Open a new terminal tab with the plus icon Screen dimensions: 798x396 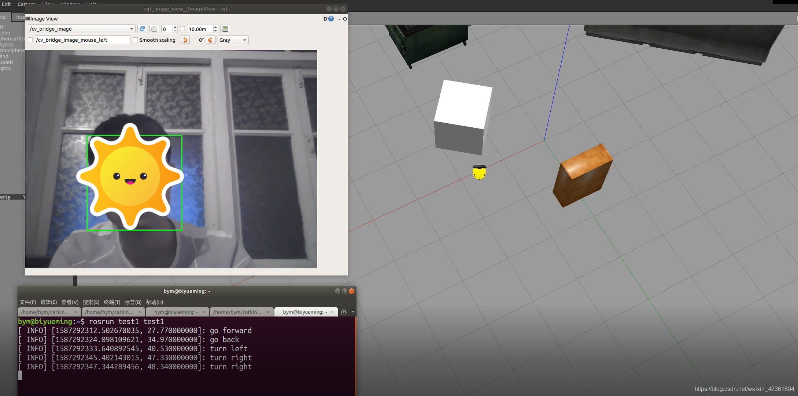[x=343, y=312]
